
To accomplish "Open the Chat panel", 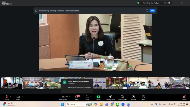I will pyautogui.click(x=76, y=97).
